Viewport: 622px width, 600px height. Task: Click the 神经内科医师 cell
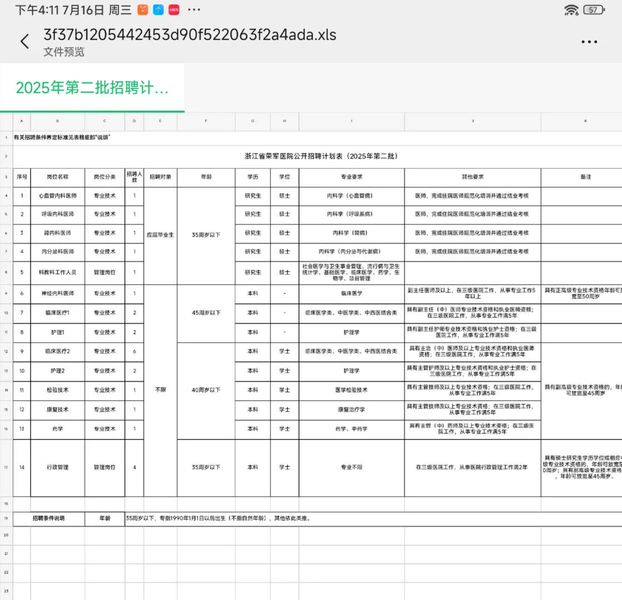click(57, 293)
